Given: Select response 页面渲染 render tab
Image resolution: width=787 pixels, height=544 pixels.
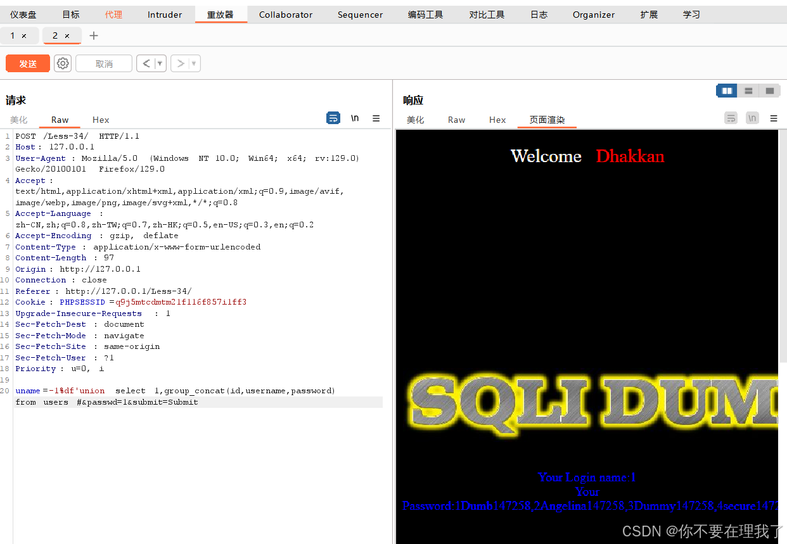Looking at the screenshot, I should (547, 120).
